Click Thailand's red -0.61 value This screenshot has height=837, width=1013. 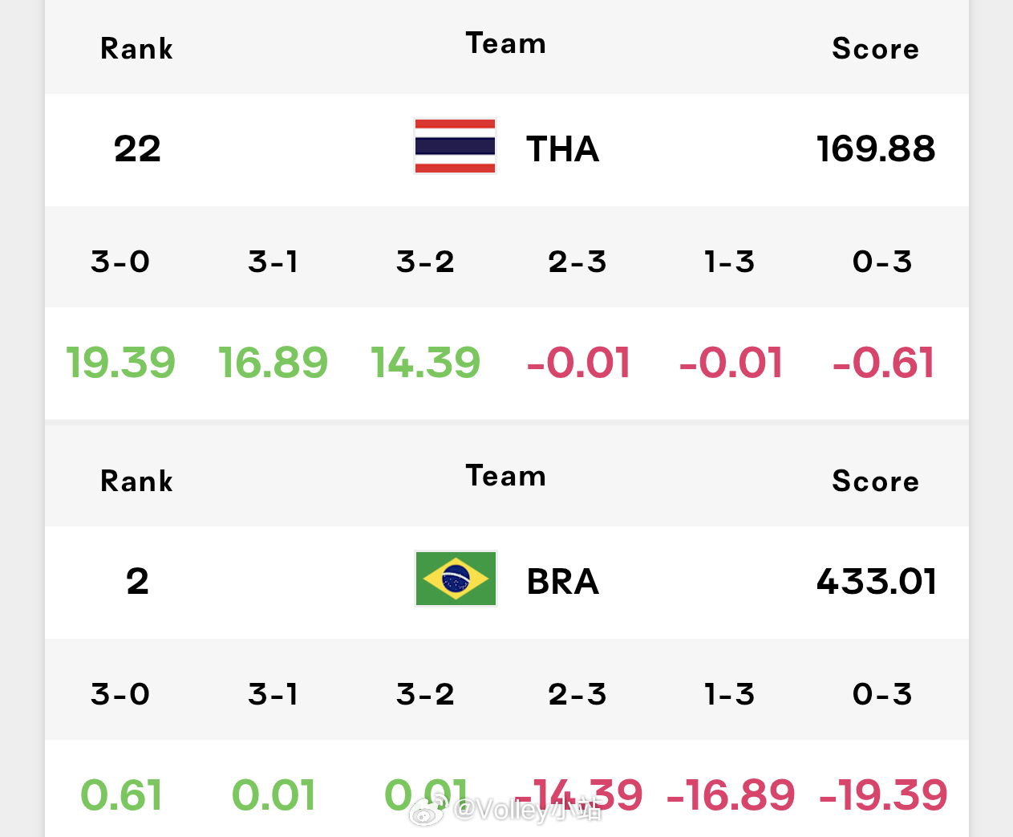point(883,363)
